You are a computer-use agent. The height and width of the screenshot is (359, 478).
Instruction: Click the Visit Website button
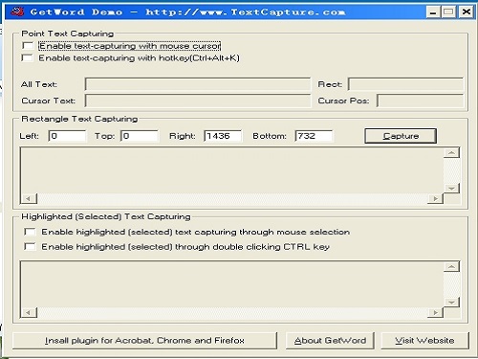coord(424,341)
